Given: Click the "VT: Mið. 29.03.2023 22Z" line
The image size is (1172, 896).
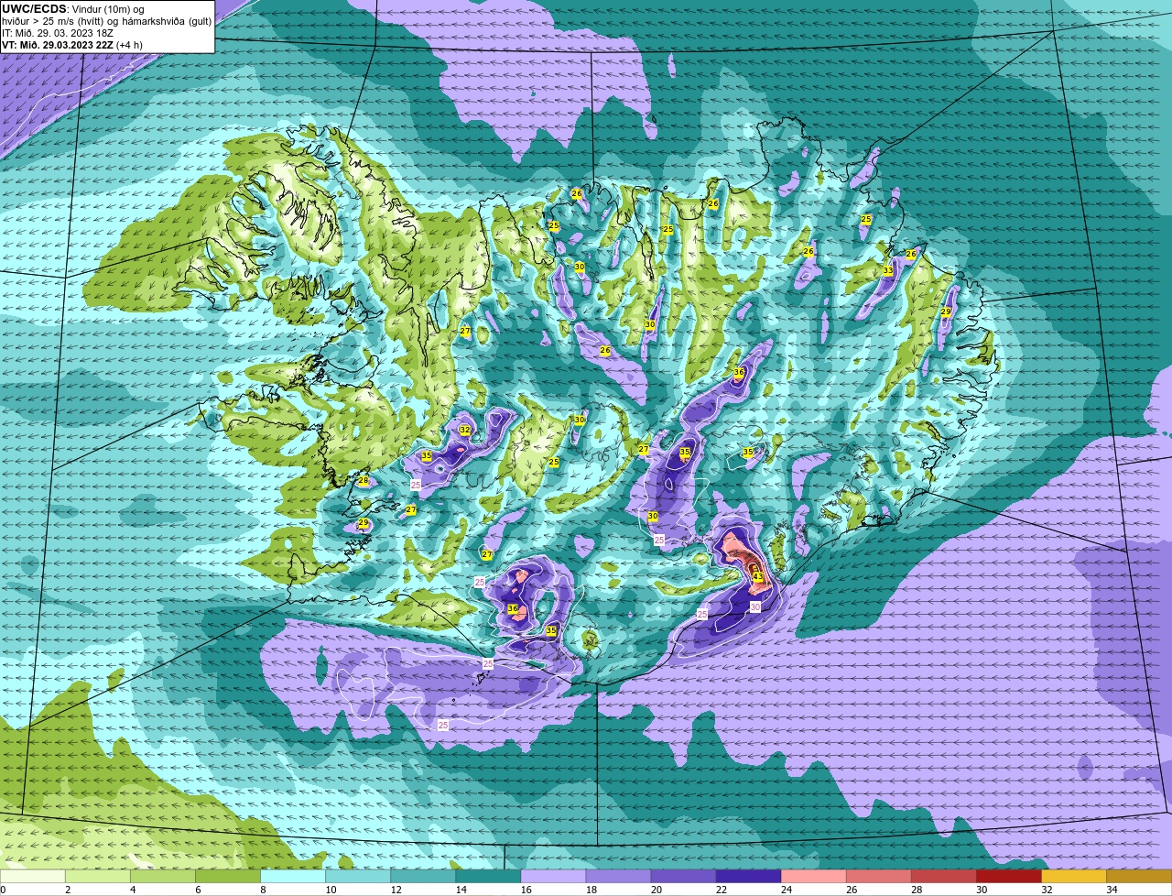Looking at the screenshot, I should 58,45.
